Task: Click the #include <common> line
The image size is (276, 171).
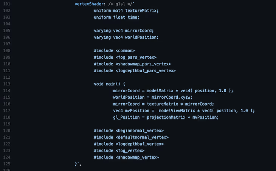Action: [114, 51]
